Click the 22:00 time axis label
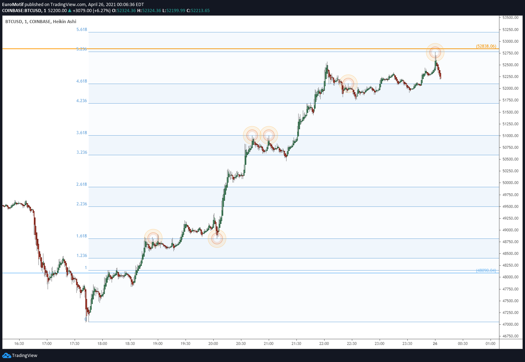Image resolution: width=525 pixels, height=362 pixels. tap(324, 343)
